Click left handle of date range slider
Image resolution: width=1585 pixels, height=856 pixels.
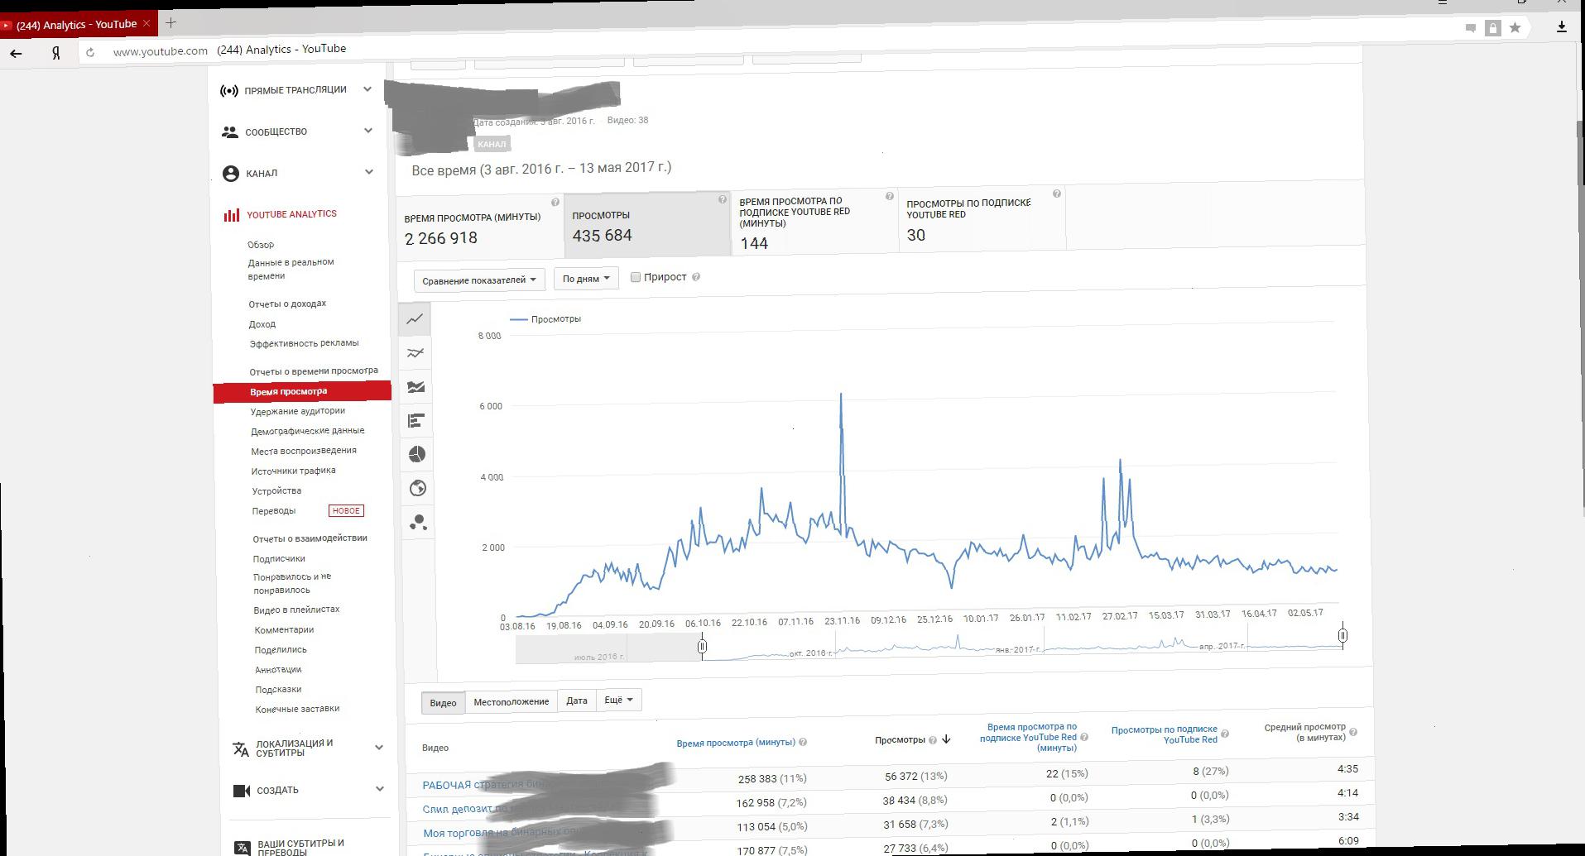(x=702, y=647)
